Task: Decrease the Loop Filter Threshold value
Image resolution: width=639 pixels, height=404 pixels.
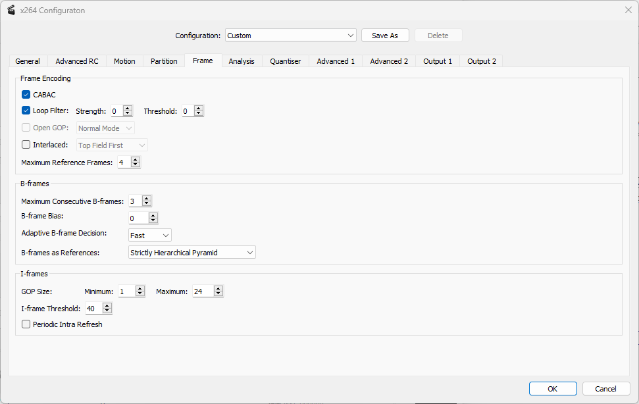Action: pyautogui.click(x=199, y=114)
